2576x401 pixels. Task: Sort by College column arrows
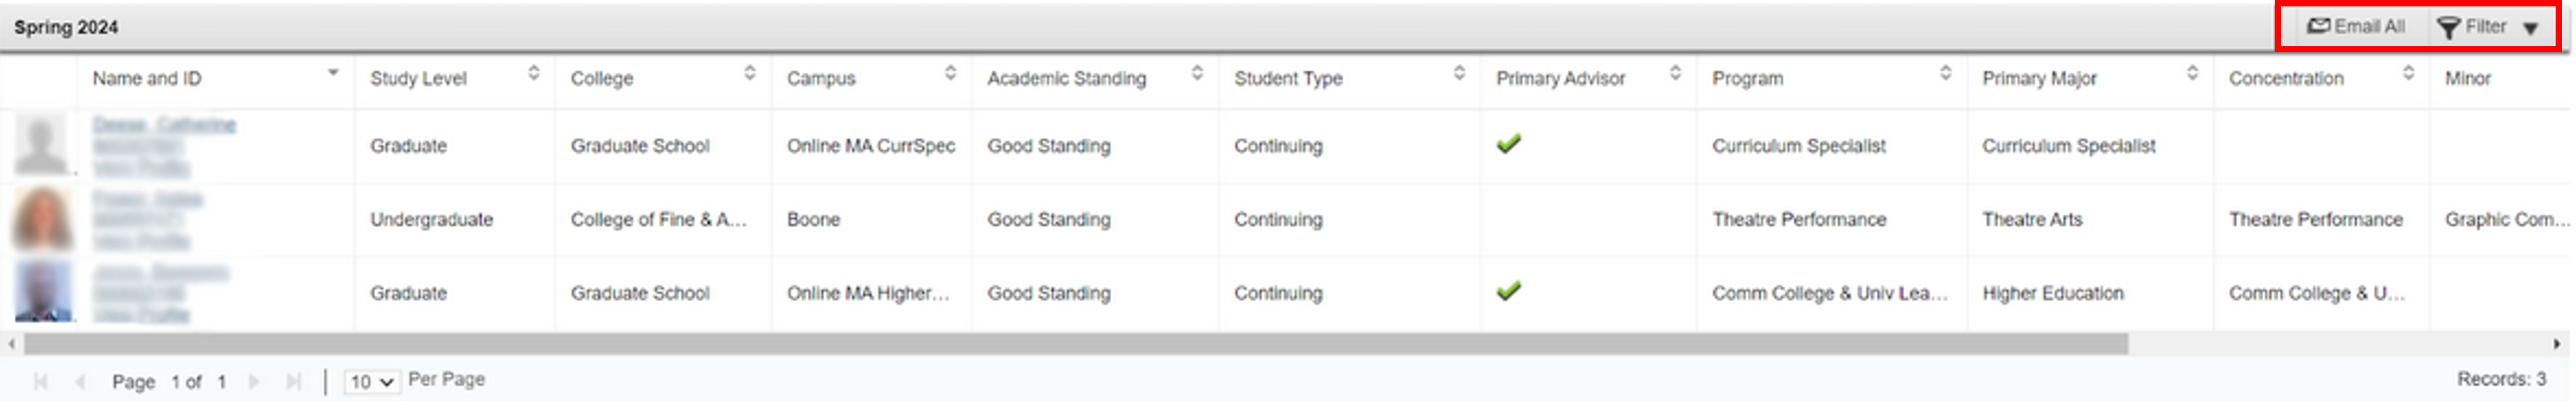pyautogui.click(x=750, y=73)
